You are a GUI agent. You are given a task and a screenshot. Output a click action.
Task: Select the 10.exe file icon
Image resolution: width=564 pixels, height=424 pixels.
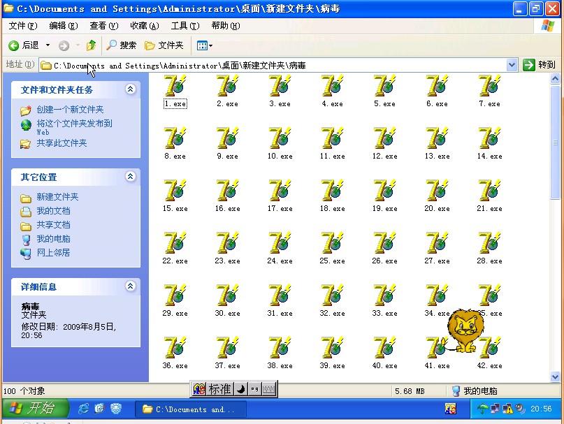coord(280,138)
